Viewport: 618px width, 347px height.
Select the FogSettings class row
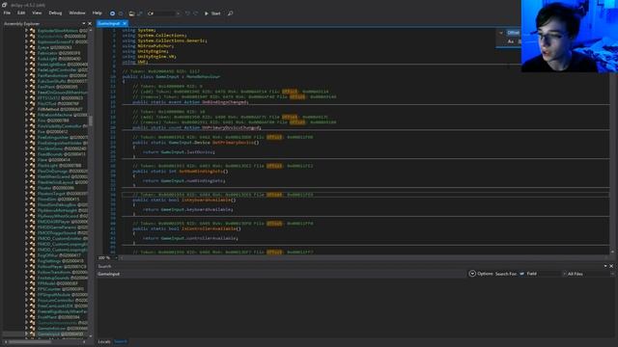click(60, 261)
